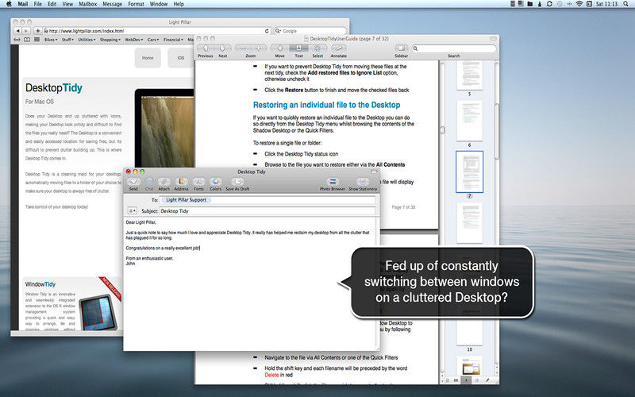Click the Wi-Fi status icon
635x397 pixels.
point(579,4)
